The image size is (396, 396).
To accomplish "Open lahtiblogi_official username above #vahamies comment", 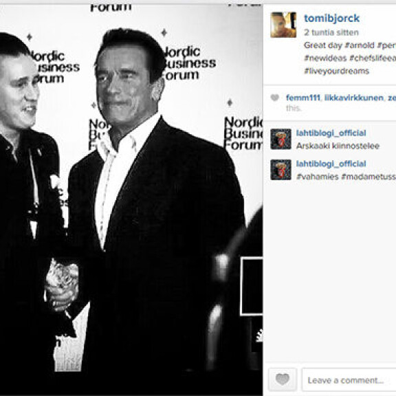I will point(331,164).
